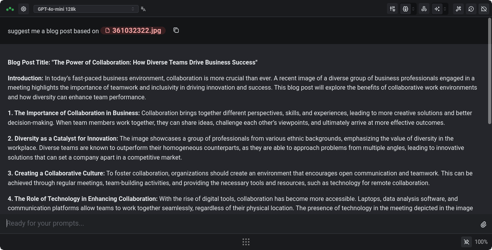Click the sparkles icon button
Screen dimensions: 492x250
point(437,9)
